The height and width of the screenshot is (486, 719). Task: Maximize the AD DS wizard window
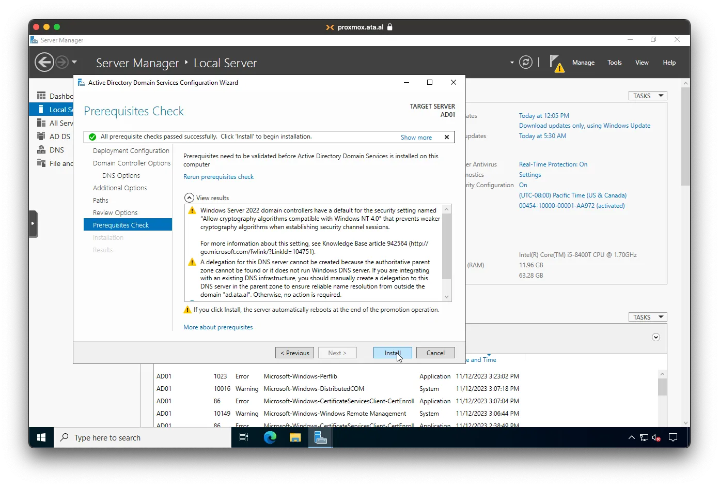[429, 82]
